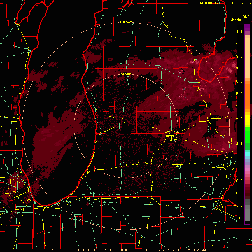Click the 0.2 value on the color scale
The height and width of the screenshot is (252, 252).
[239, 181]
